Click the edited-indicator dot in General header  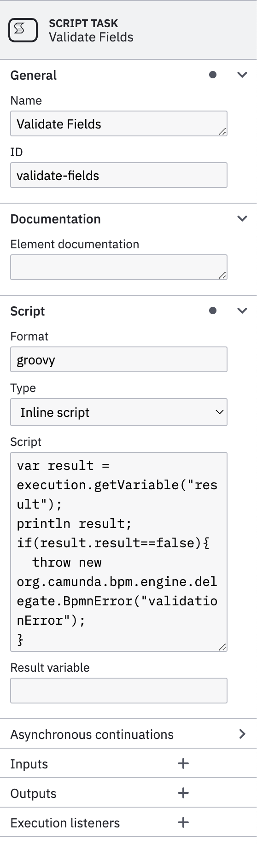(x=213, y=75)
